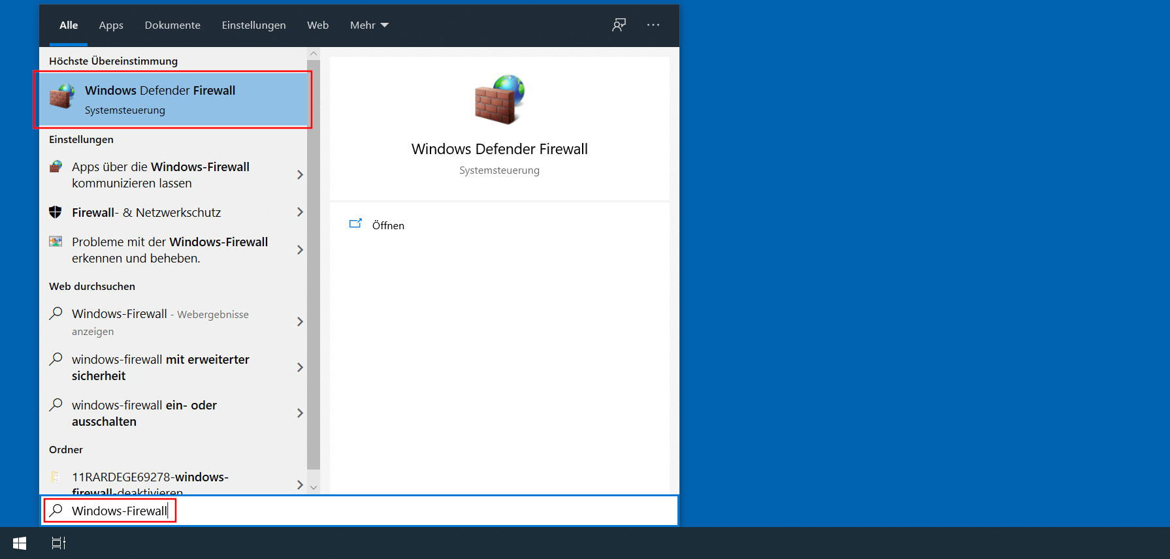Click magnifier icon beside ein- oder ausschalten

pyautogui.click(x=56, y=405)
